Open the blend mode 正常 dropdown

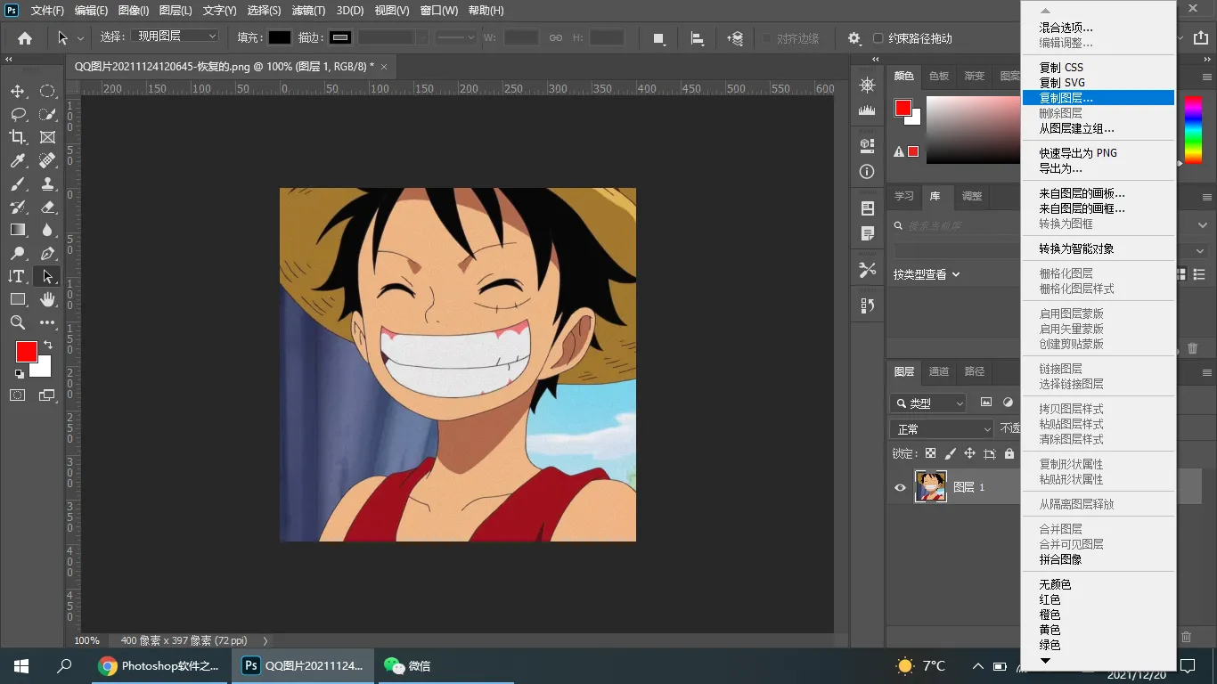click(x=942, y=429)
